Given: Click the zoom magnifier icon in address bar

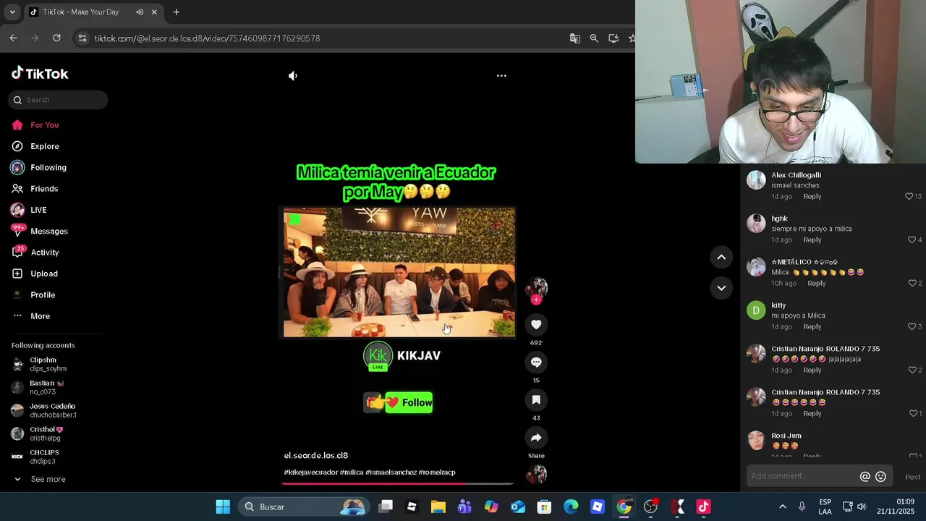Looking at the screenshot, I should 594,38.
